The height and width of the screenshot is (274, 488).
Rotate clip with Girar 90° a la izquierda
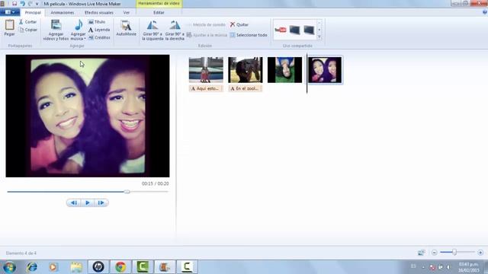[152, 30]
